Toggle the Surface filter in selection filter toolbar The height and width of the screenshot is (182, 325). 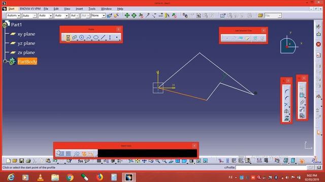click(240, 38)
